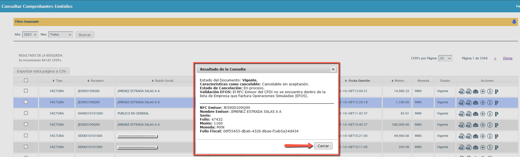Open the Año dropdown showing 2022
The image size is (520, 157).
tap(30, 34)
